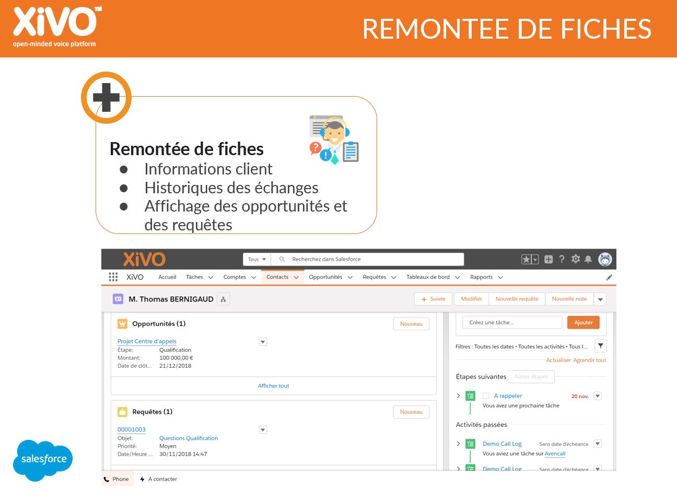Click the first Demo Call Log task icon
This screenshot has height=490, width=677.
point(471,444)
